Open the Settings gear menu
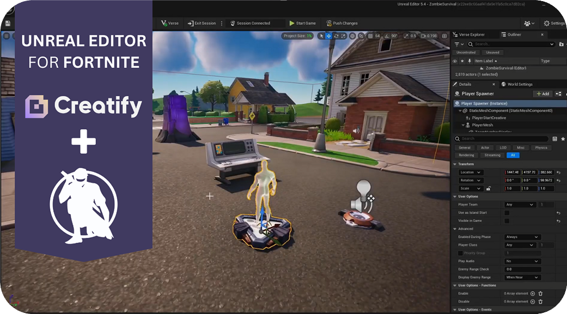 (x=554, y=23)
